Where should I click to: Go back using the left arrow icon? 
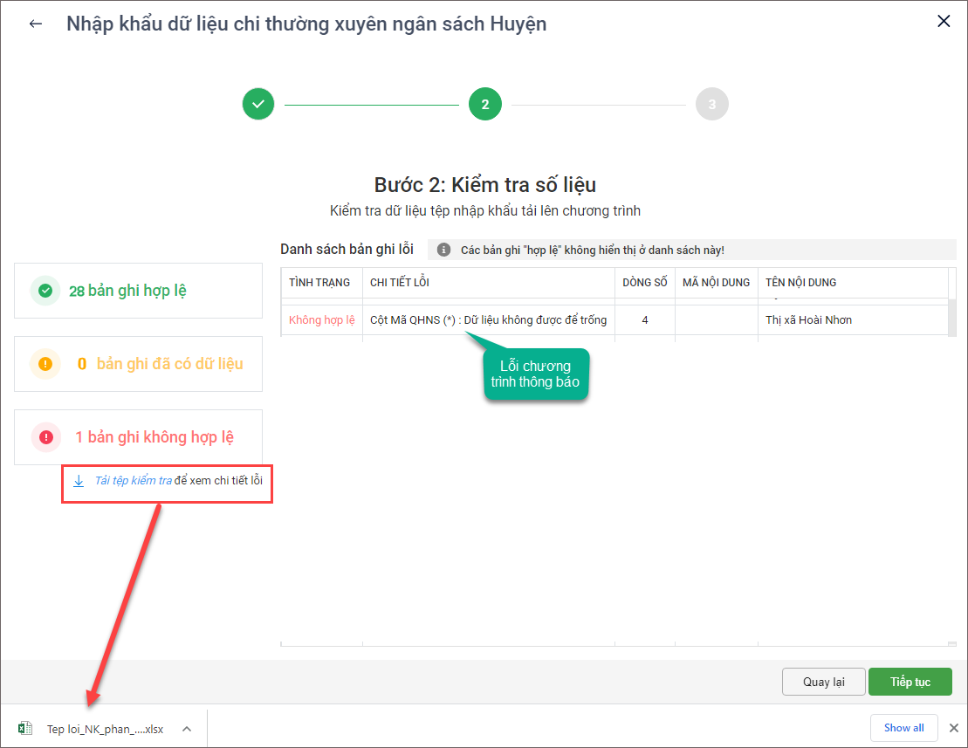[x=36, y=24]
